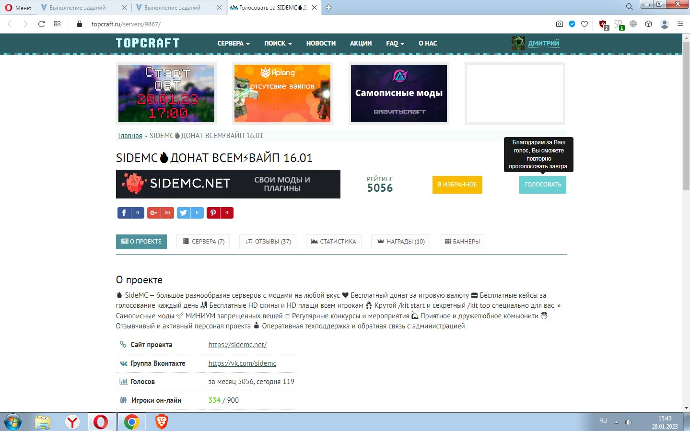Close the first Выполнение заданий tab

124,8
